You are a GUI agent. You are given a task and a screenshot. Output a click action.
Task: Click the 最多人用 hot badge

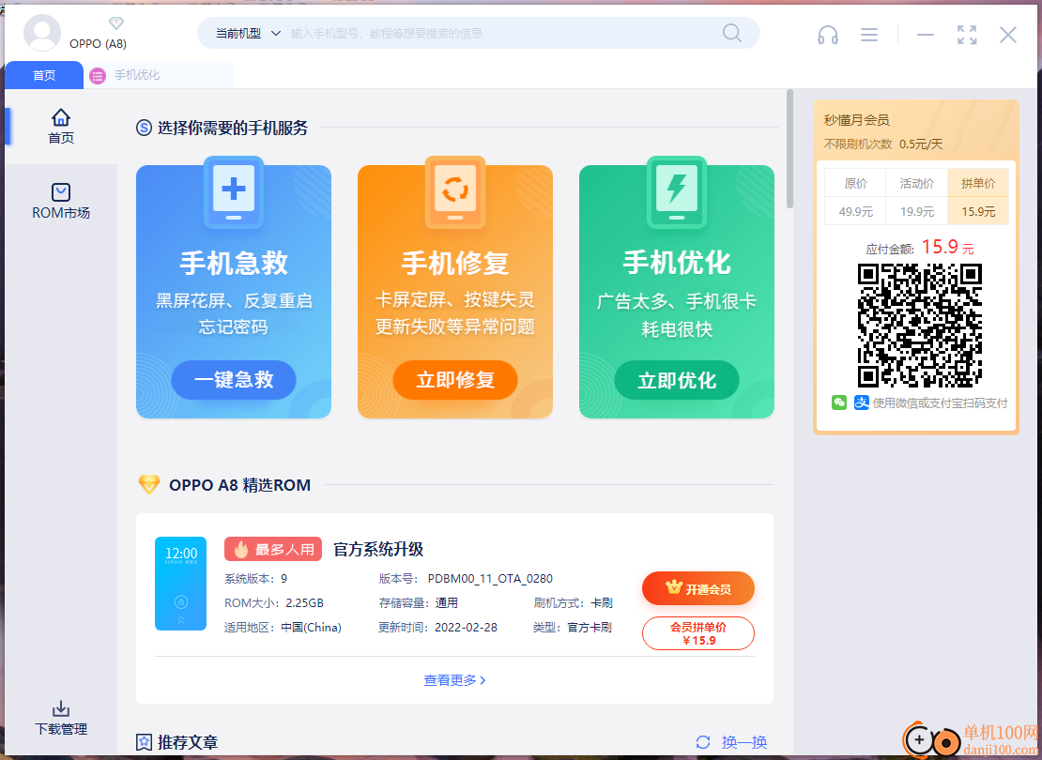(273, 549)
